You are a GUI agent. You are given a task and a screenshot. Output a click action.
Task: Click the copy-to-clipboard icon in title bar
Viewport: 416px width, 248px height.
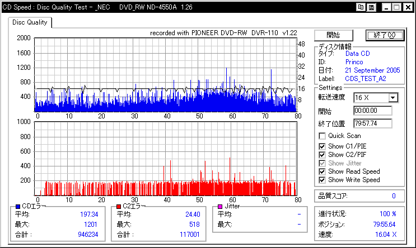[361, 7]
